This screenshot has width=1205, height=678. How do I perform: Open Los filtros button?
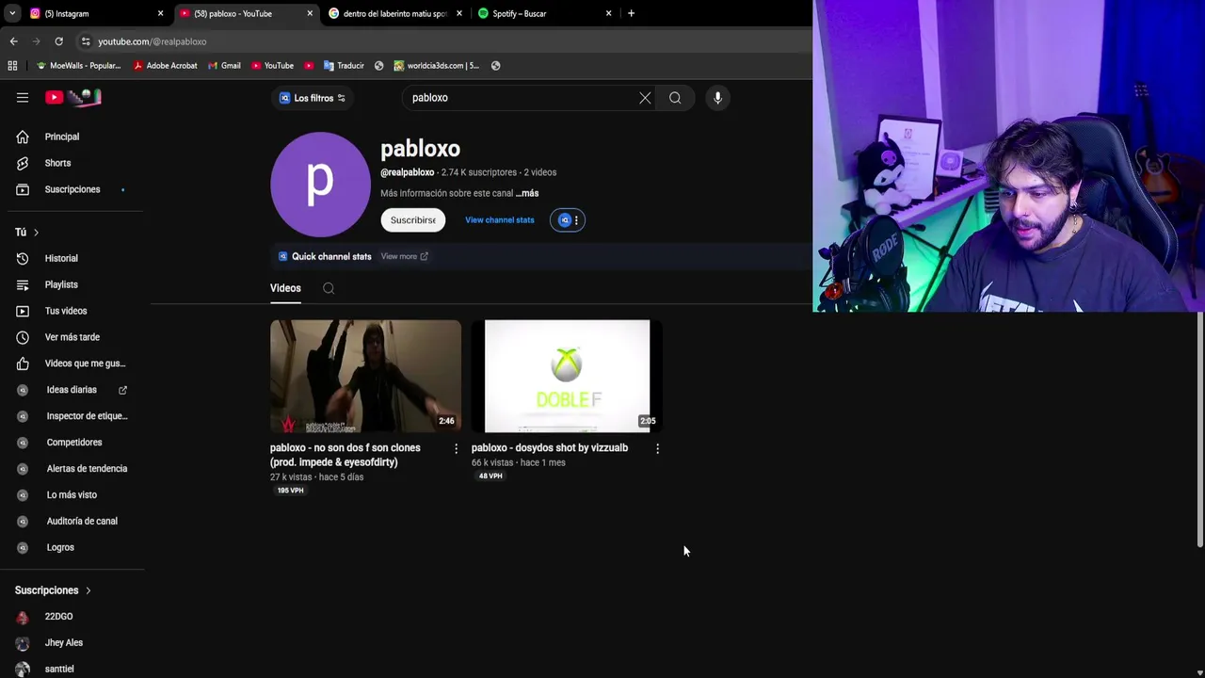[313, 98]
